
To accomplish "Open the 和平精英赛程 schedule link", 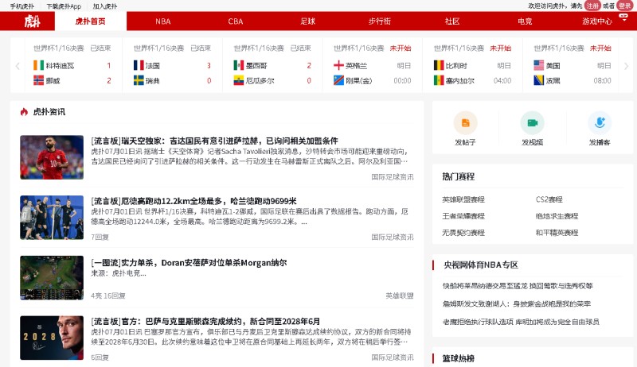I will coord(557,233).
